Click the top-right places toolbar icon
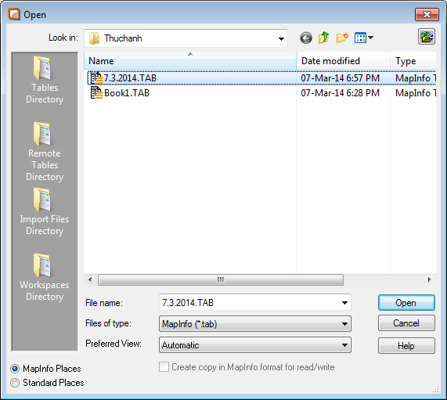Screen dimensions: 447x400 [x=427, y=37]
